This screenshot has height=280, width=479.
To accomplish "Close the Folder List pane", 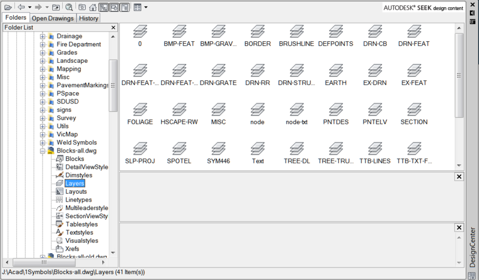I will pyautogui.click(x=113, y=28).
